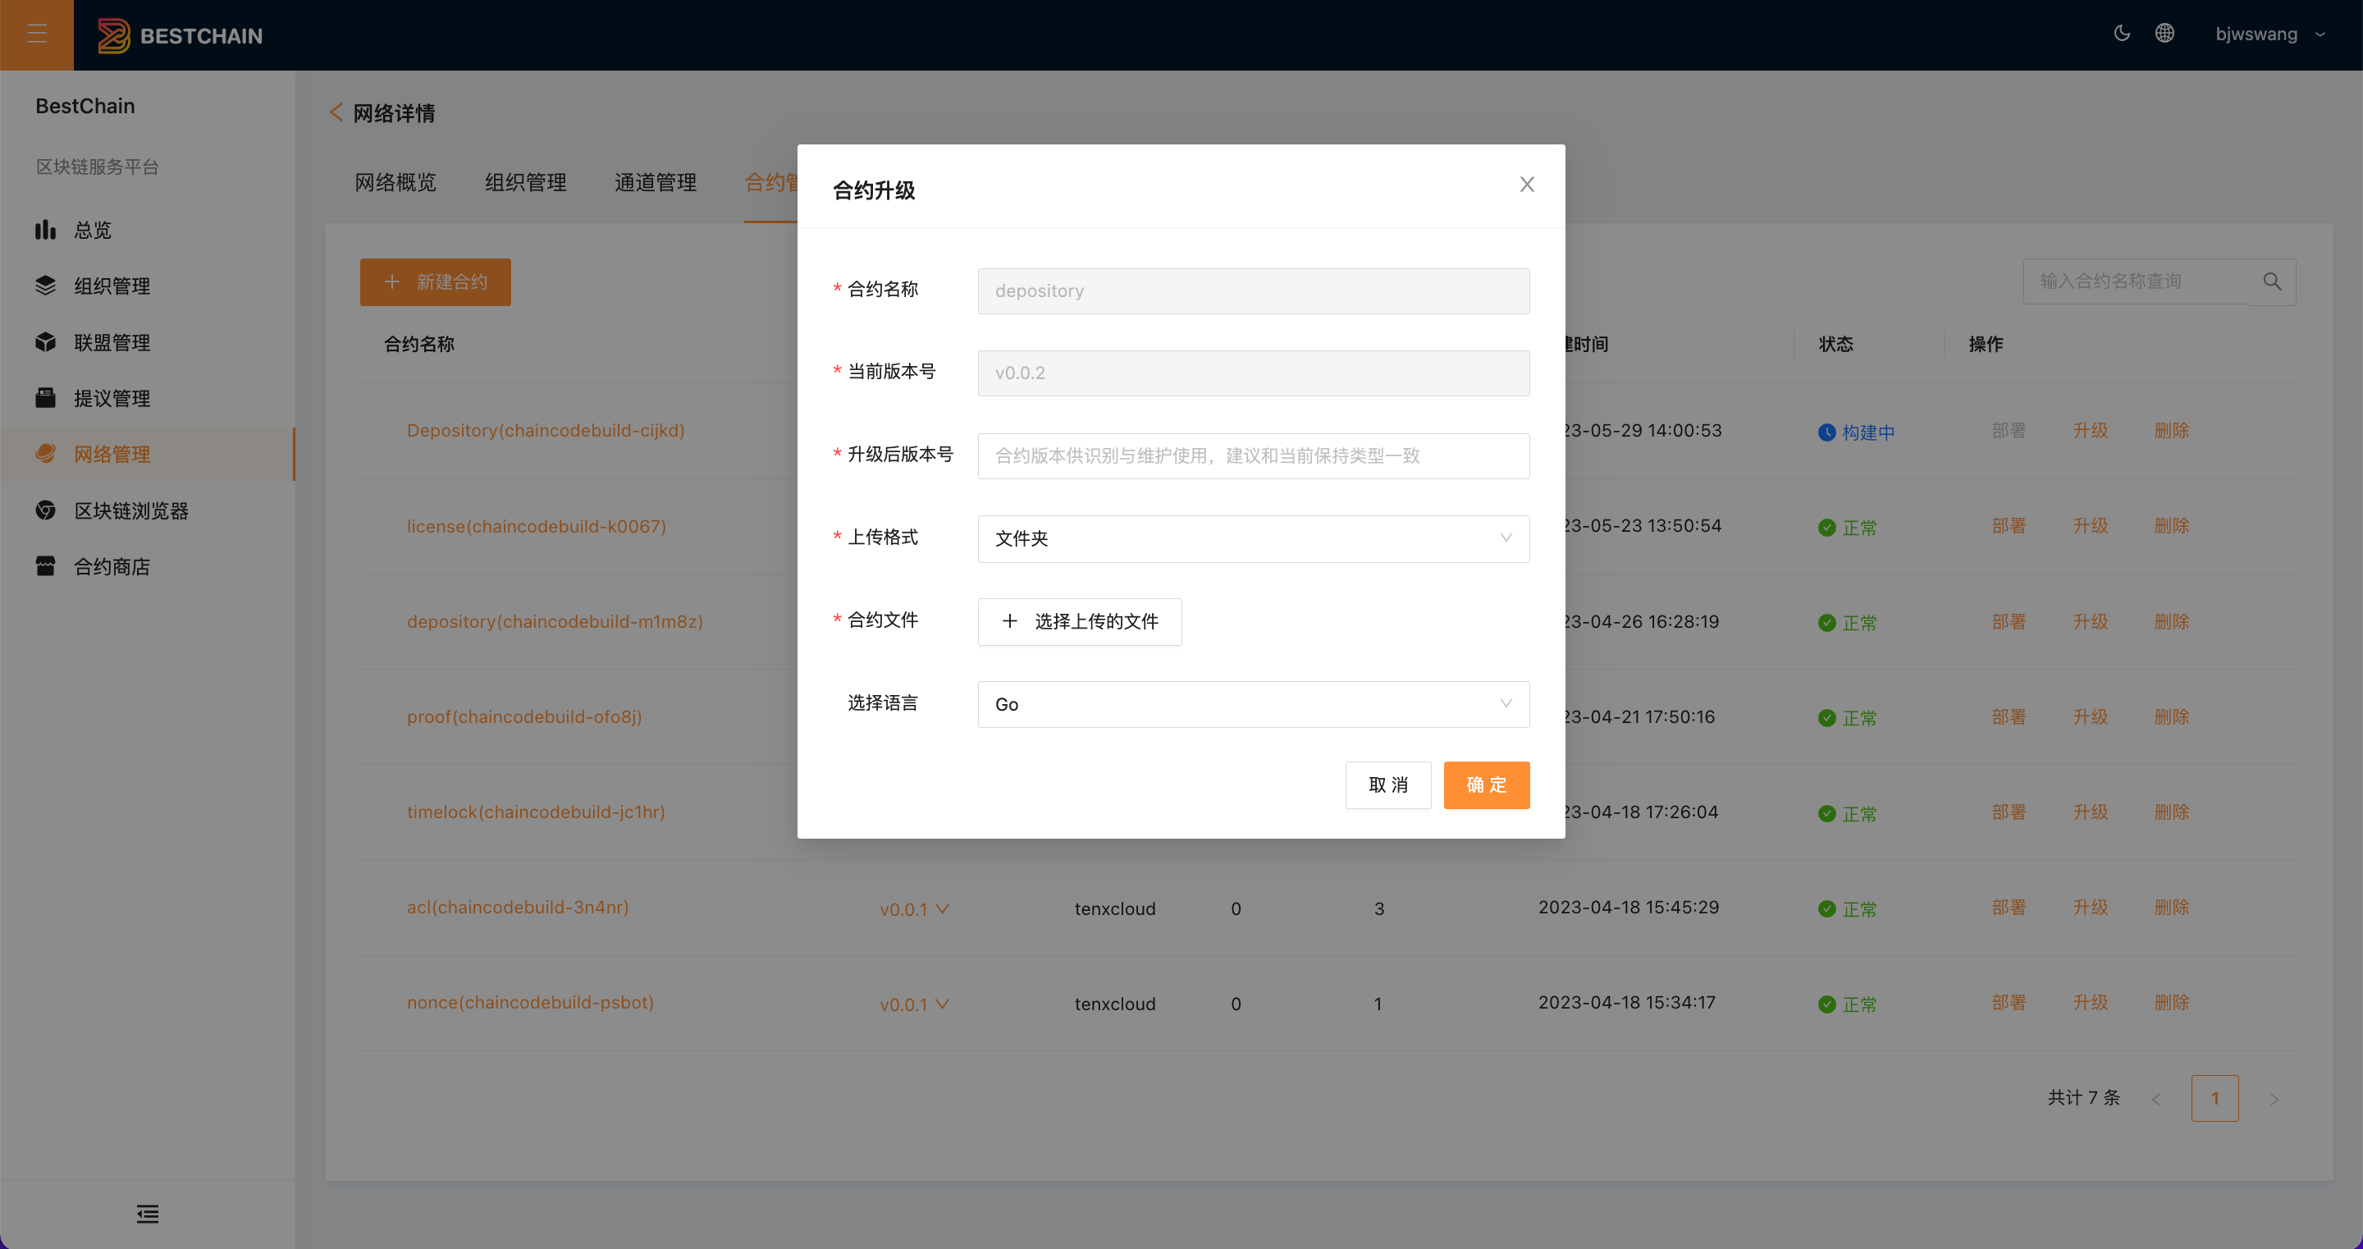Switch to the 组织管理 tab
Image resolution: width=2363 pixels, height=1249 pixels.
[526, 183]
